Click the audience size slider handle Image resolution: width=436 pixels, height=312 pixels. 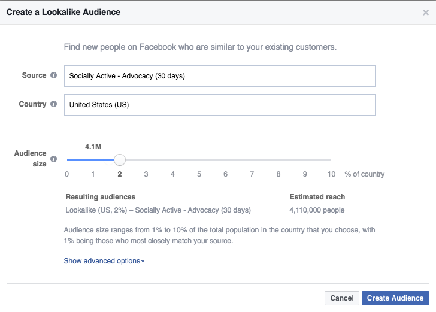(x=120, y=160)
